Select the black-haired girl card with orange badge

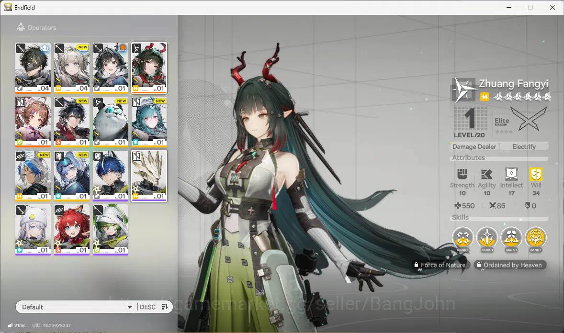coord(111,67)
